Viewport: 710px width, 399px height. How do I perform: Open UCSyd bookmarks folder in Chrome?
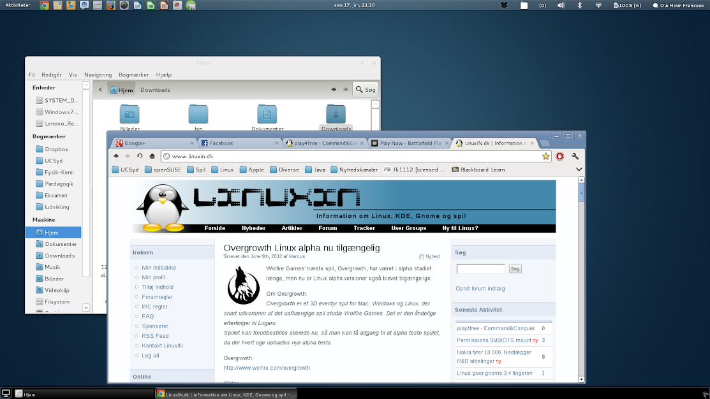pyautogui.click(x=126, y=170)
